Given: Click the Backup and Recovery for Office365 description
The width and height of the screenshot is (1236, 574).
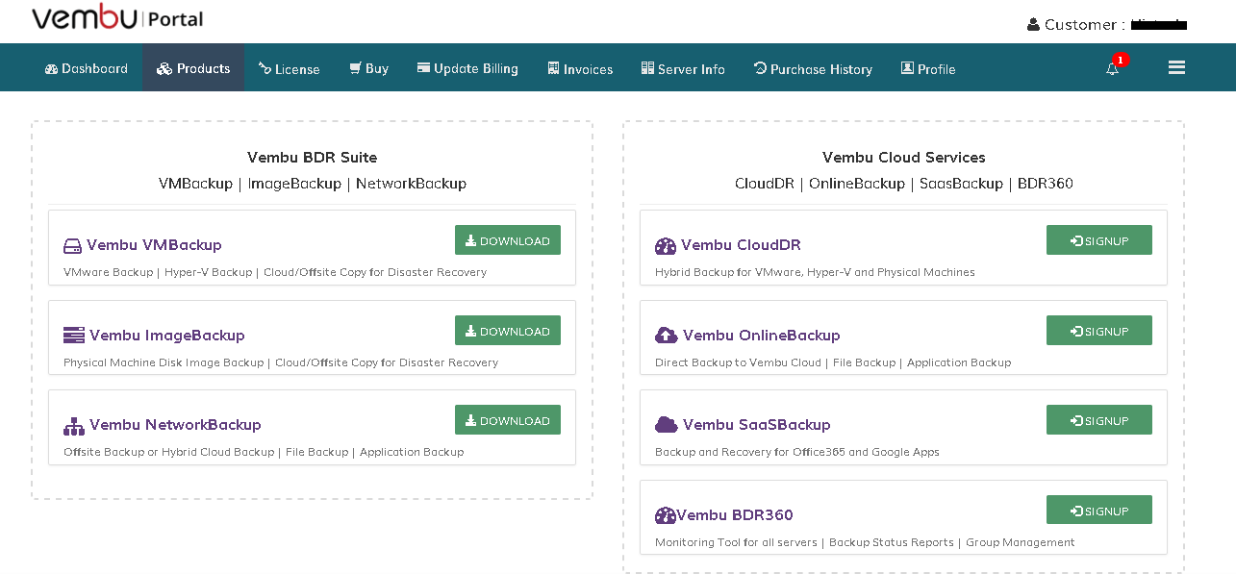Looking at the screenshot, I should tap(797, 452).
